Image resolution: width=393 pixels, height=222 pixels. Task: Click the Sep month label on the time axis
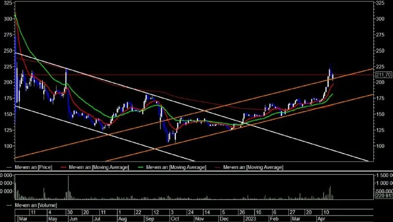[x=149, y=219]
